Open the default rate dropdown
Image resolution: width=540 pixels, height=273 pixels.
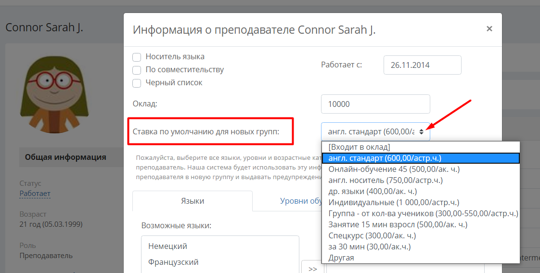pos(375,131)
